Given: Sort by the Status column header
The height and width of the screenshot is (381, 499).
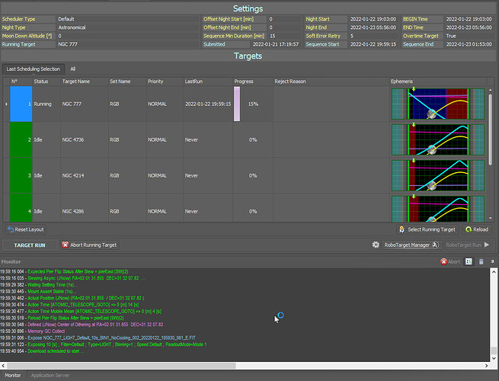Looking at the screenshot, I should click(46, 82).
